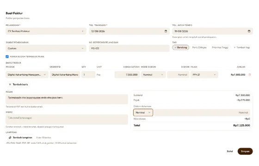Screen dimensions: 259x166
Task: Open Syarat Pembayaran dropdown set to Custom
Action: 46,48
